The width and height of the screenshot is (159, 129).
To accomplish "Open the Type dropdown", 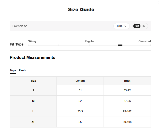I will (121, 26).
